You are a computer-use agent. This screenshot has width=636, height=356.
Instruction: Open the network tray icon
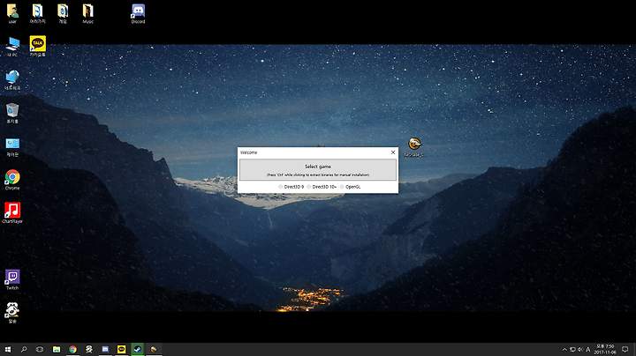point(572,350)
